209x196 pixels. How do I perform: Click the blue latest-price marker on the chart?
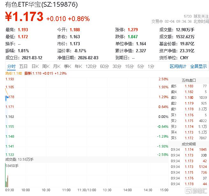pyautogui.click(x=8, y=97)
